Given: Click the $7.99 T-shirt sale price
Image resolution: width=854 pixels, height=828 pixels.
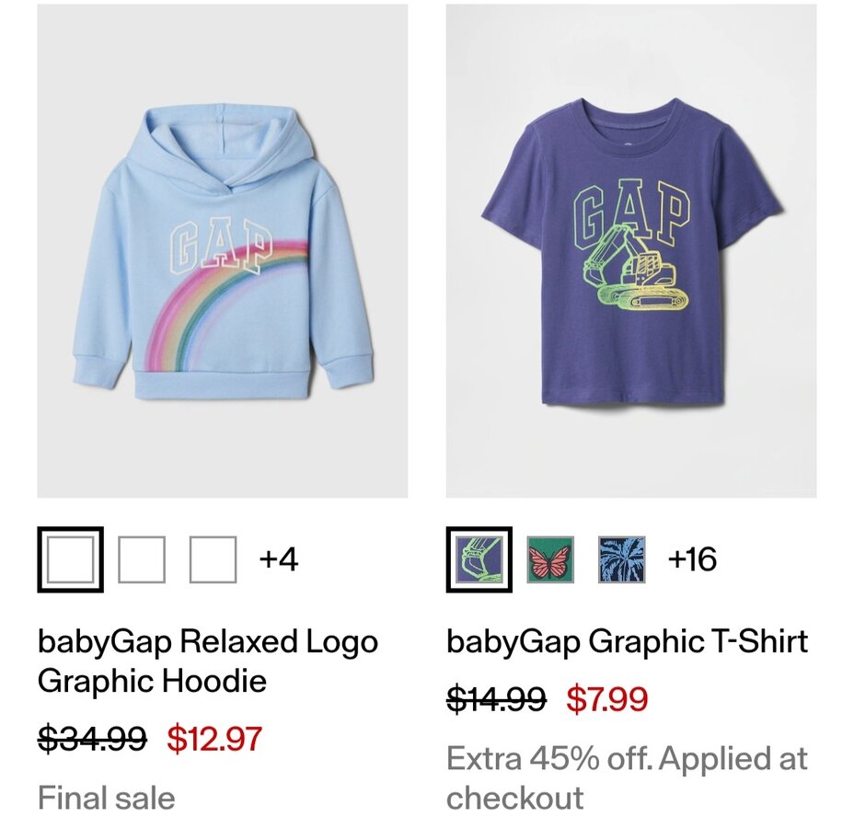Looking at the screenshot, I should tap(606, 699).
